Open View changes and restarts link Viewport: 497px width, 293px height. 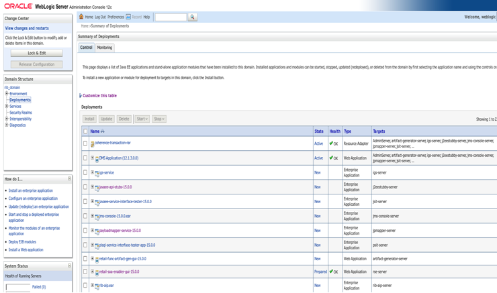coord(27,28)
